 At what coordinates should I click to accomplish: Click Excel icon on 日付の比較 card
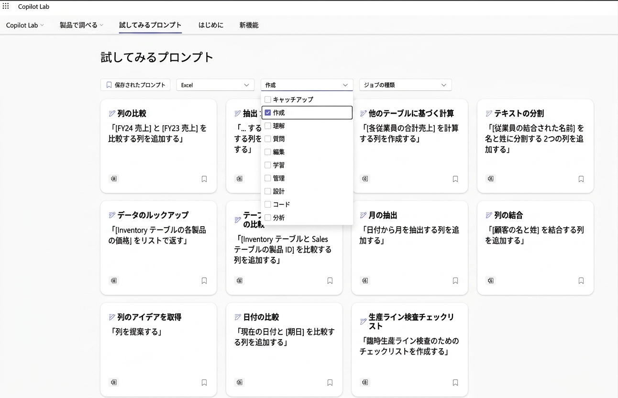[240, 382]
